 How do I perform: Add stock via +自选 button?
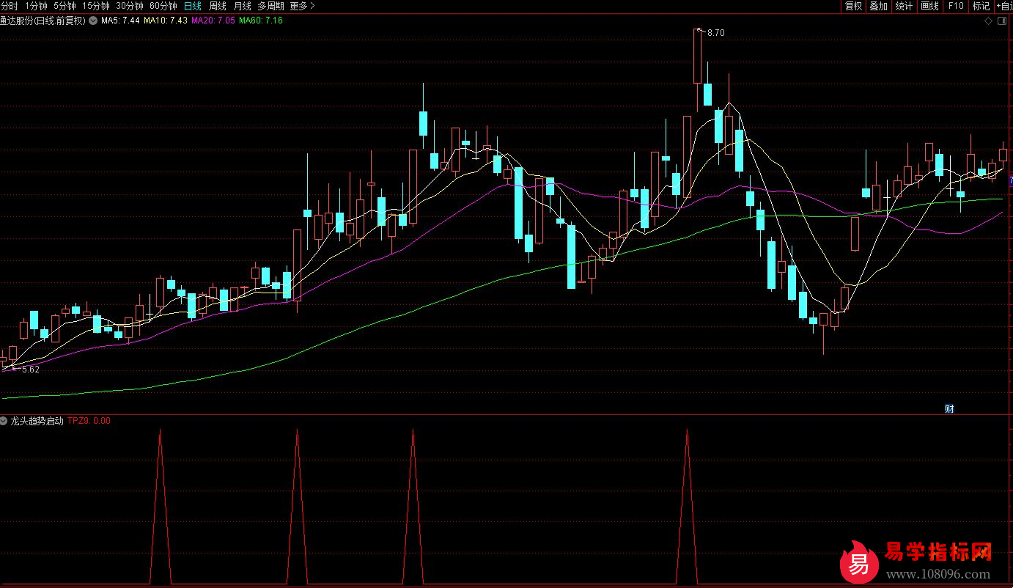(x=1003, y=6)
